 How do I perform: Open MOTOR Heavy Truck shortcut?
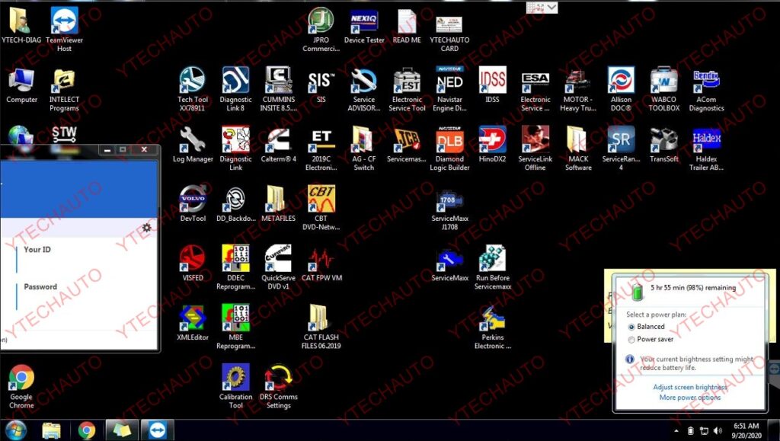point(578,89)
